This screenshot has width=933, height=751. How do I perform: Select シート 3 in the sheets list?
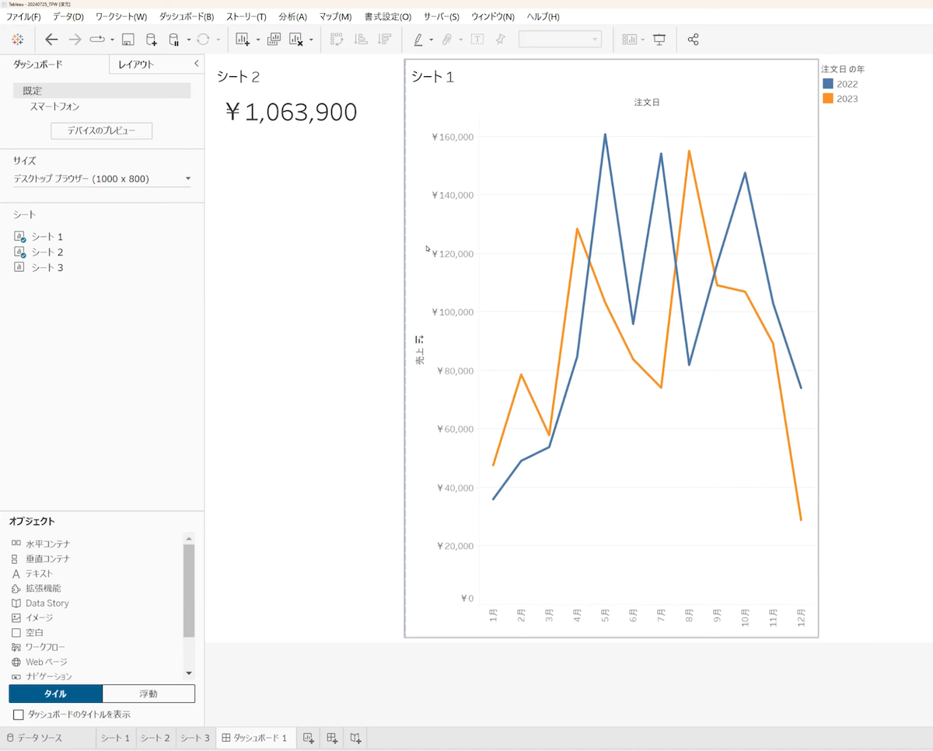coord(47,267)
